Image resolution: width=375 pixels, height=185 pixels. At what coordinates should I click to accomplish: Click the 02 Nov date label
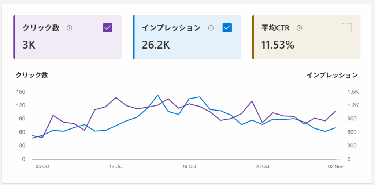click(335, 166)
